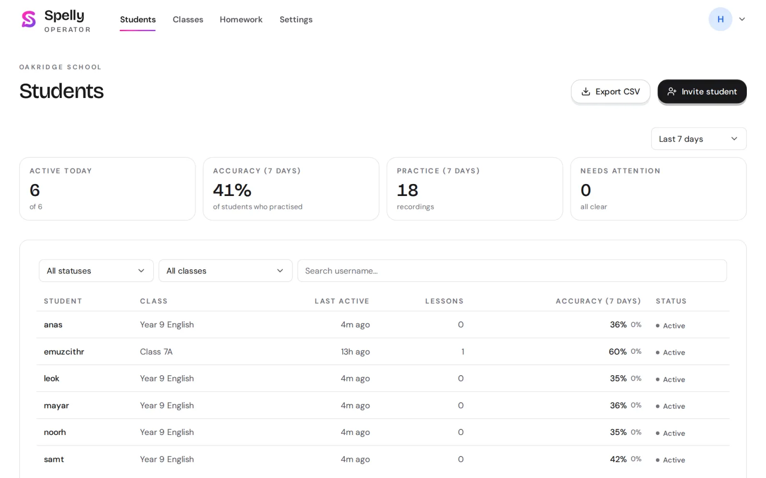This screenshot has height=478, width=766.
Task: Open the H user avatar
Action: pos(720,19)
